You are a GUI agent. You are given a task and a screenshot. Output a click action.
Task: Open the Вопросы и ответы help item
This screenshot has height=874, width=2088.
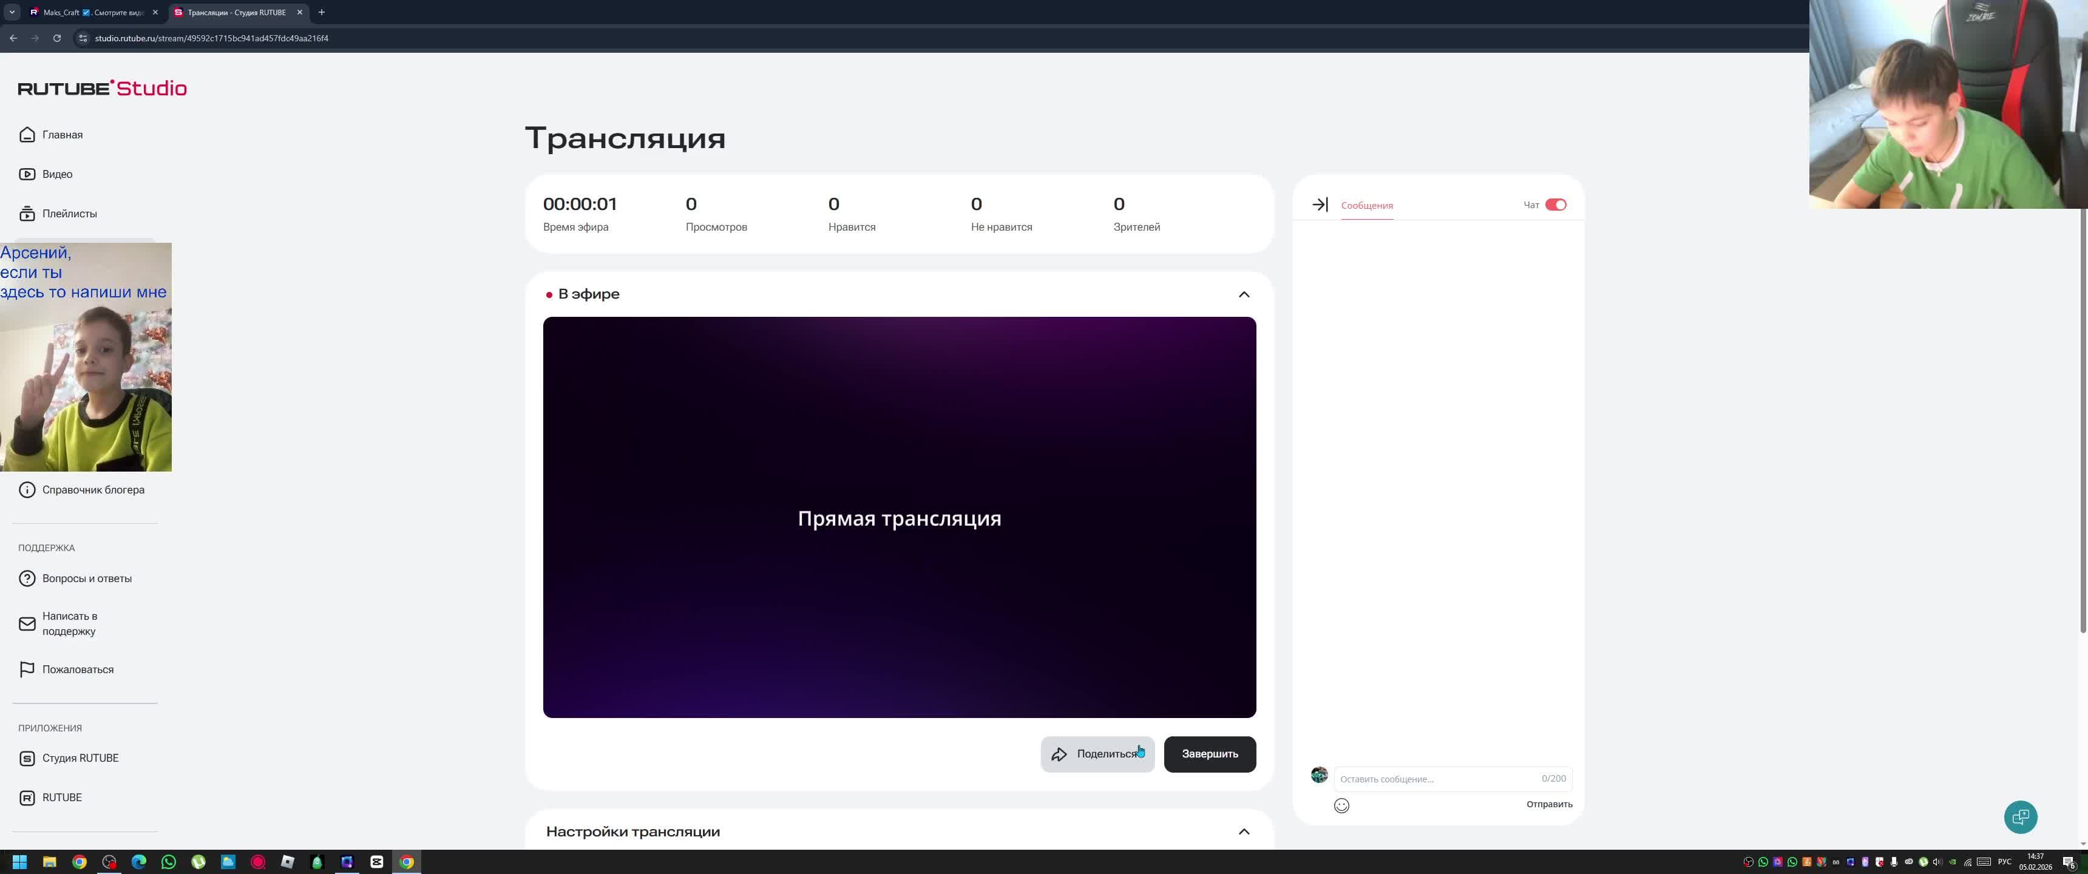coord(86,579)
